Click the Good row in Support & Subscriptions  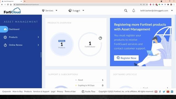point(89,80)
